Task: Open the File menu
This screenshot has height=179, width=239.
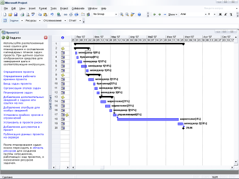Action: 6,9
